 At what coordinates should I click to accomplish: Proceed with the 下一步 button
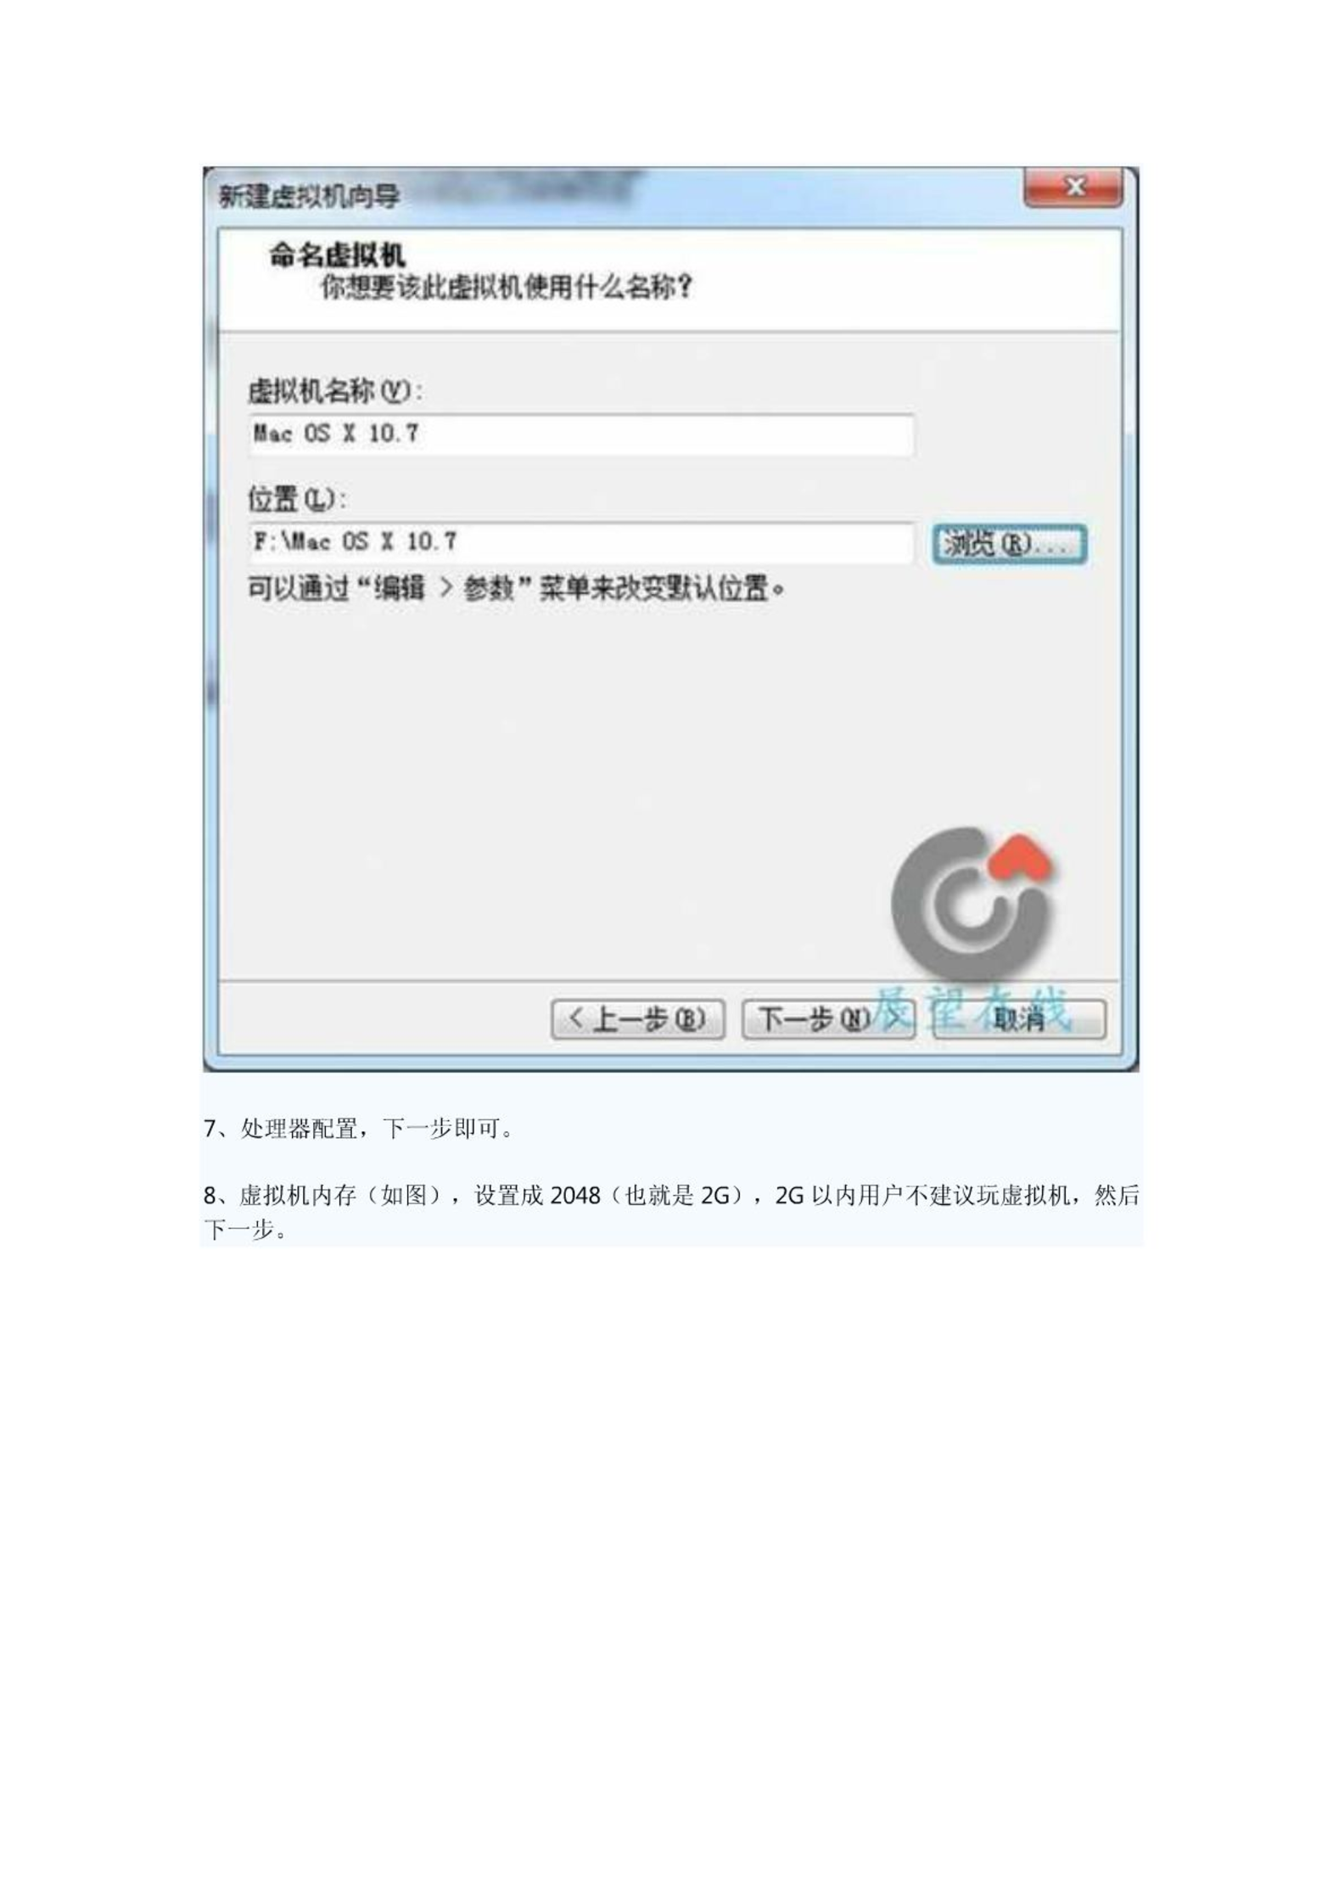click(828, 1018)
